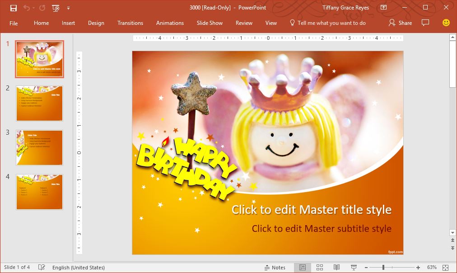Open the Undo history dropdown arrow
The image size is (457, 273).
click(x=33, y=8)
